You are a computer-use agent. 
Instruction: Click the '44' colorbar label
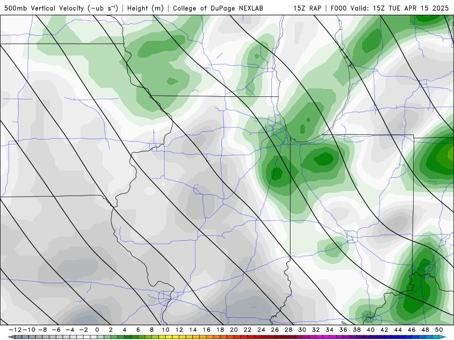tap(398, 330)
